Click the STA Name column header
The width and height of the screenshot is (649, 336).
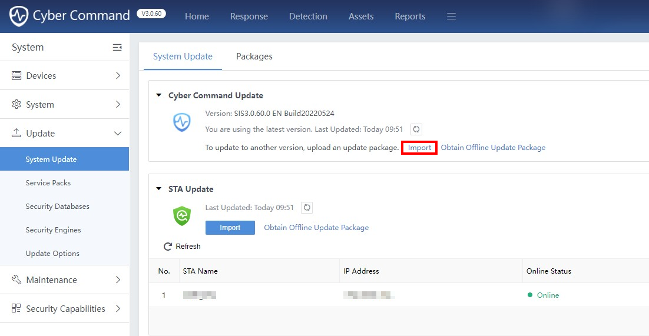click(x=200, y=271)
